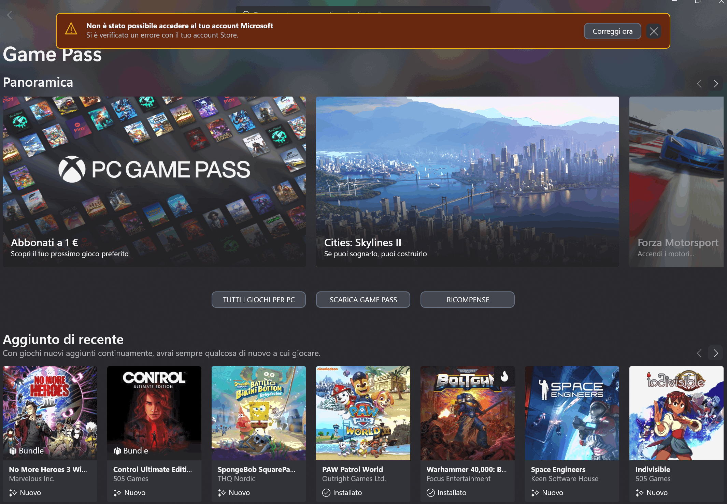Image resolution: width=727 pixels, height=504 pixels.
Task: Click Bundle icon on No More Heroes
Action: pyautogui.click(x=13, y=451)
